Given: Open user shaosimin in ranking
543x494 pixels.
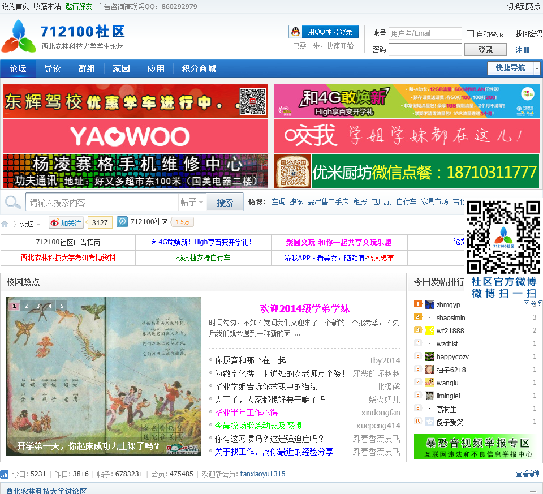Looking at the screenshot, I should pyautogui.click(x=451, y=317).
